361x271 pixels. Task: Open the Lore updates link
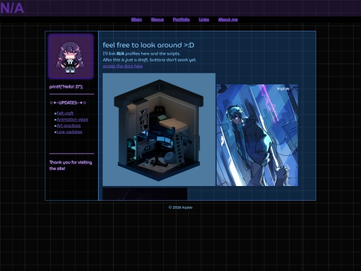[x=70, y=132]
